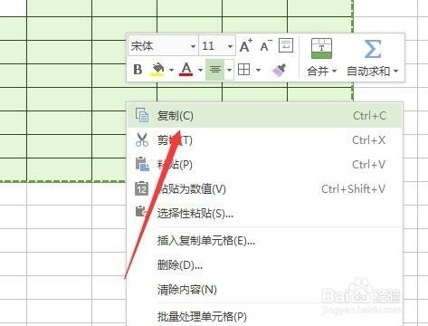Click the clipboard icon beside 粘贴(P)
The height and width of the screenshot is (326, 428).
tap(142, 164)
